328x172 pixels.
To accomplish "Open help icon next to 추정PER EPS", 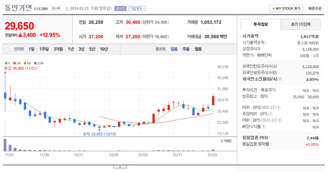I will tap(270, 114).
